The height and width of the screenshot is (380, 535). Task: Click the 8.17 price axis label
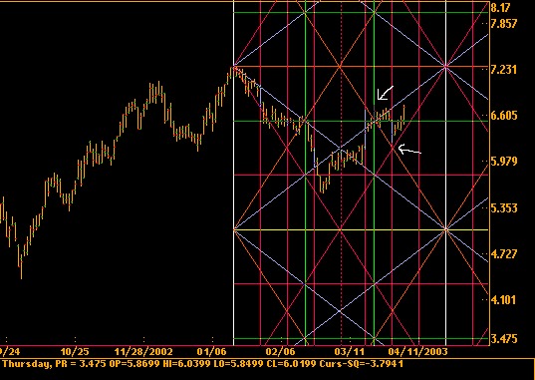(x=500, y=8)
